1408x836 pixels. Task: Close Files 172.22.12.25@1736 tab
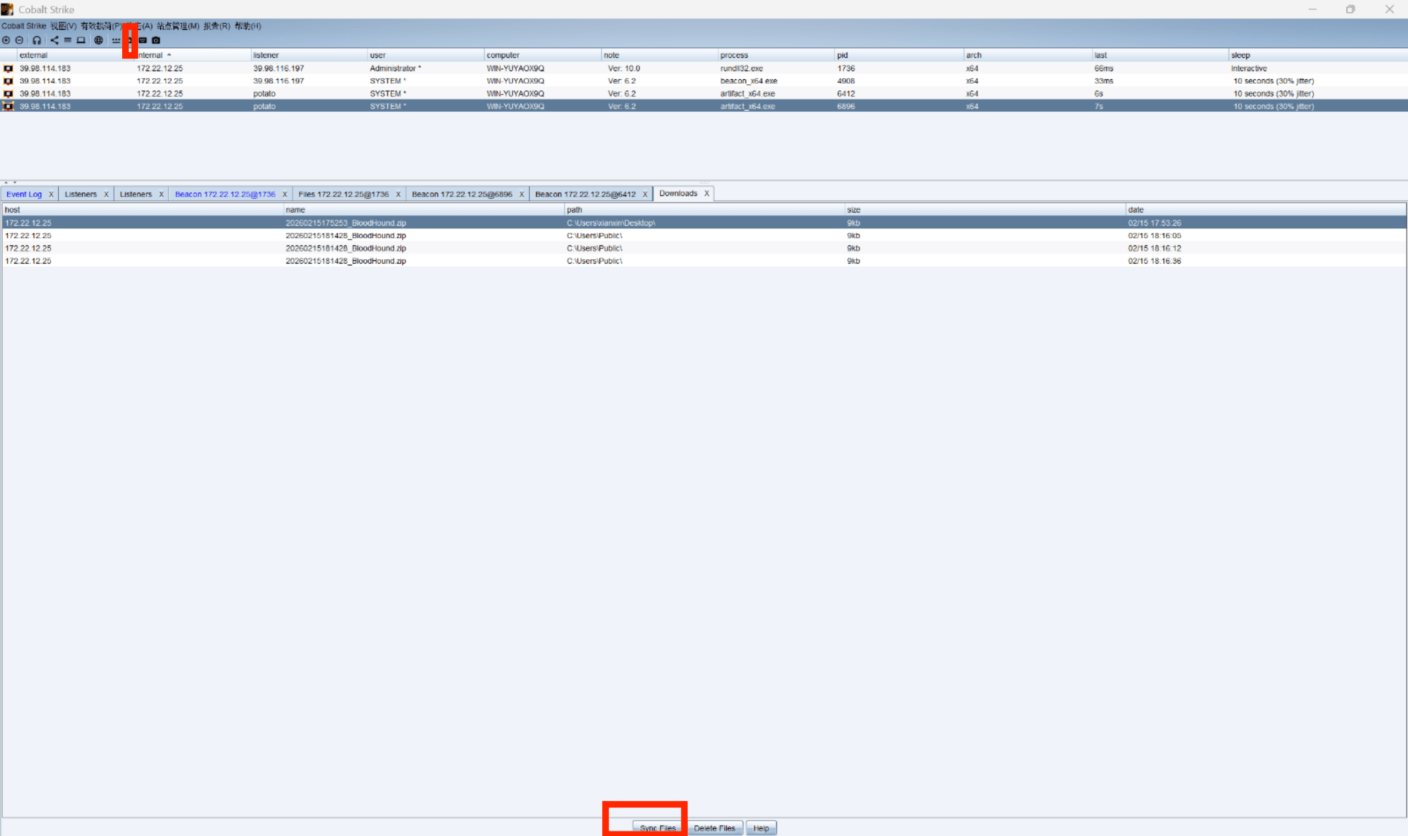click(398, 194)
